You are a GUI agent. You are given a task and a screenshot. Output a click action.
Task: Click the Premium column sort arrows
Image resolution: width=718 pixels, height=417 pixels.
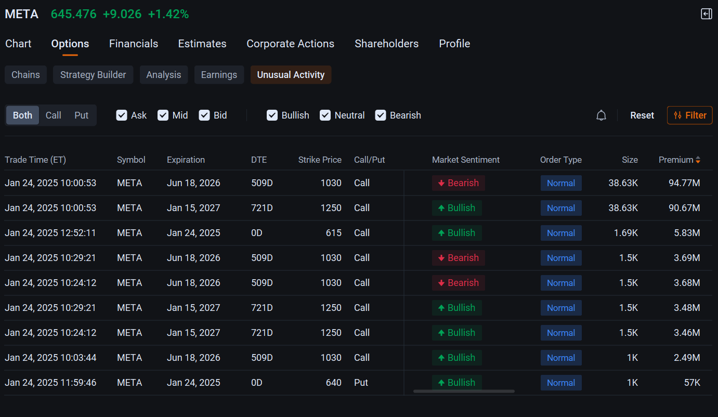click(698, 160)
